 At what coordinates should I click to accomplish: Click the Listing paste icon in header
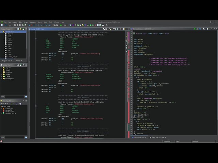point(106,29)
